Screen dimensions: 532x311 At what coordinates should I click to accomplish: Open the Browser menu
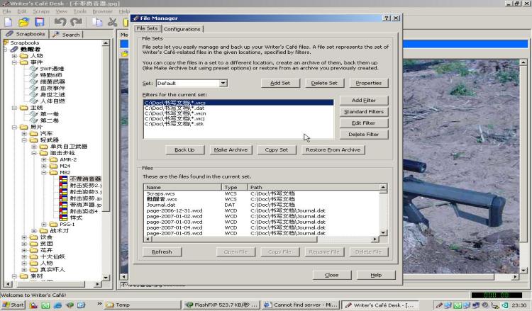(102, 11)
